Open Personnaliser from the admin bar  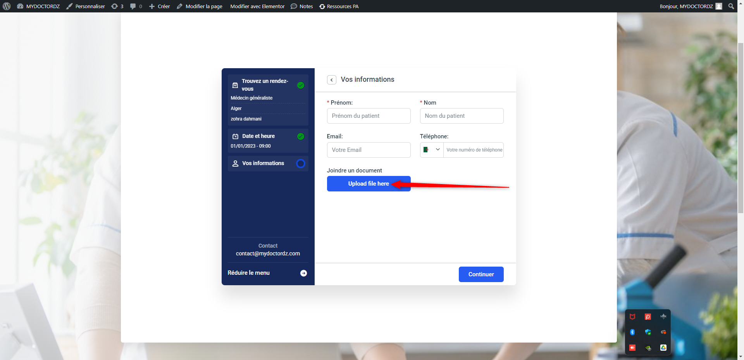pos(86,6)
